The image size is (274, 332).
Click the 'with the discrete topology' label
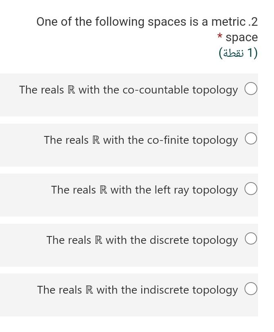click(x=172, y=241)
